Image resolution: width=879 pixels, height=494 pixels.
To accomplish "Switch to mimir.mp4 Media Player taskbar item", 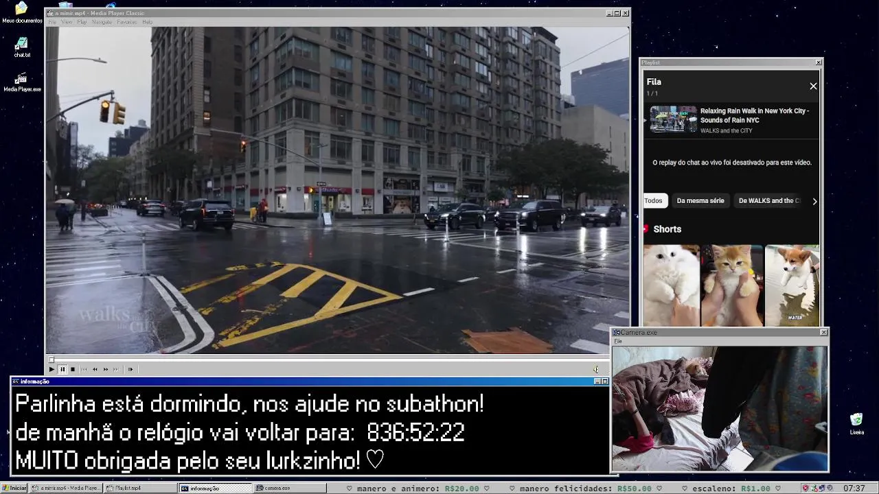I will click(x=67, y=488).
